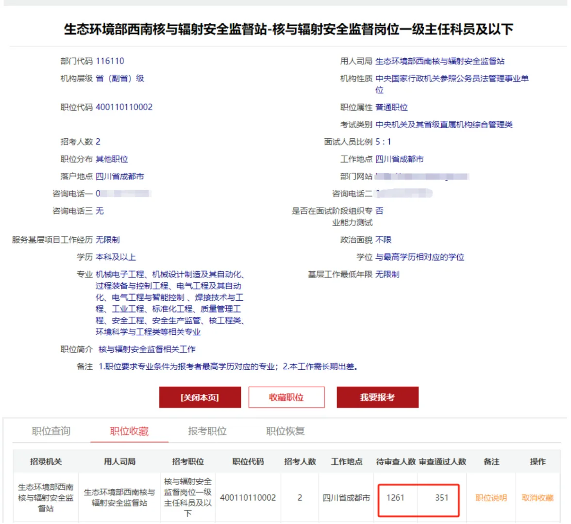Click the [关闭本页] button

pos(200,397)
